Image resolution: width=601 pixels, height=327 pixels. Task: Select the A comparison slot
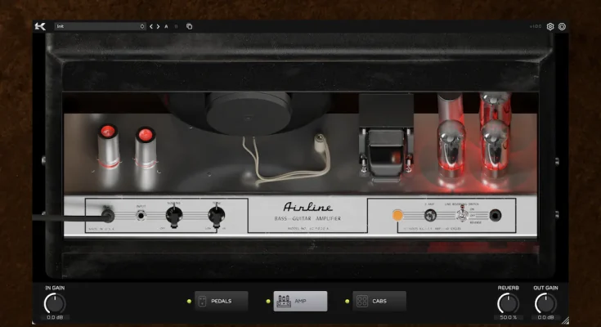coord(167,26)
